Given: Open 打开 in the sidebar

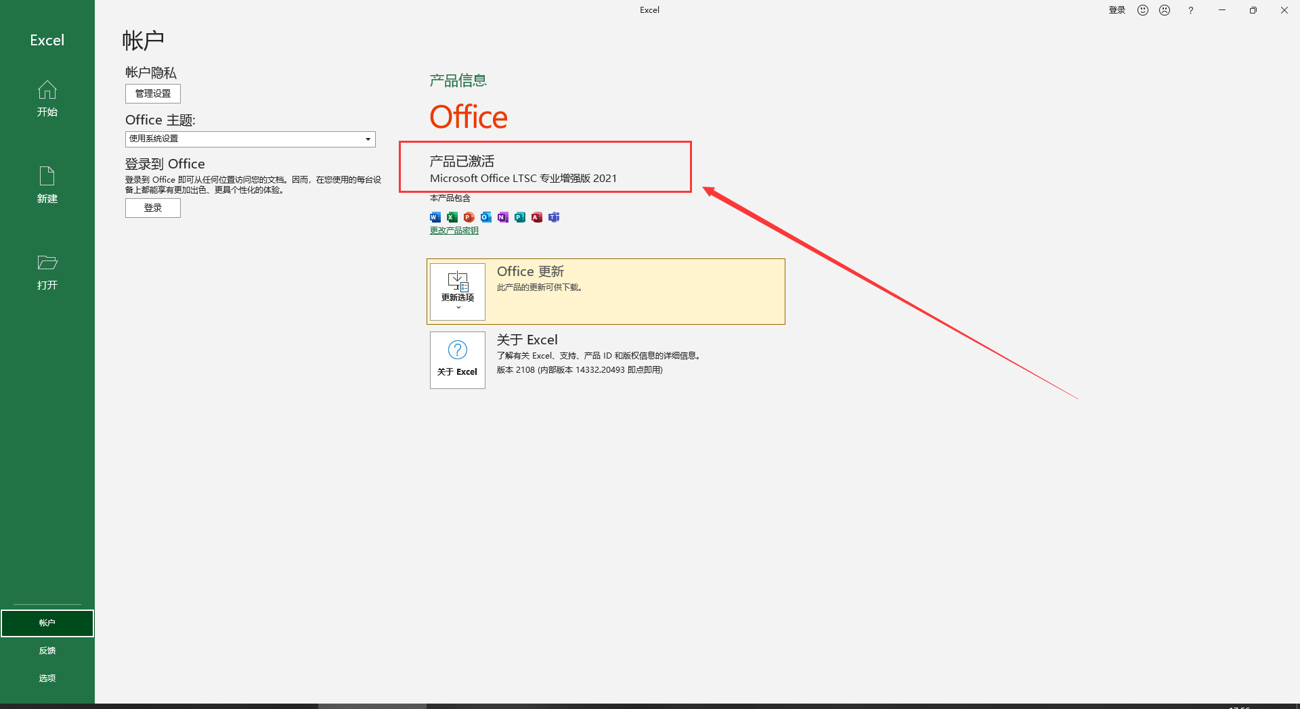Looking at the screenshot, I should tap(47, 271).
